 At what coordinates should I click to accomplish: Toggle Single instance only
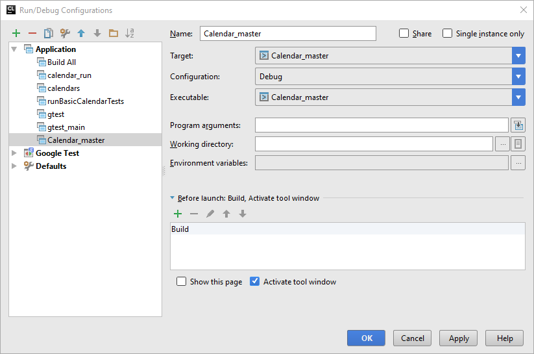(x=448, y=34)
